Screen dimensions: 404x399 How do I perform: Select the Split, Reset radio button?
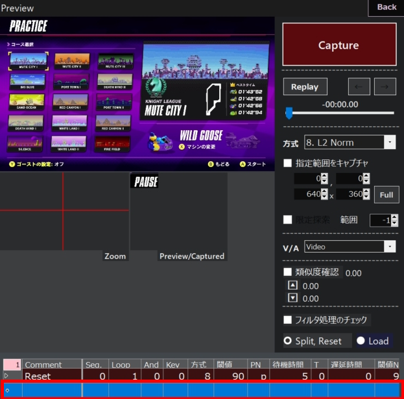287,341
